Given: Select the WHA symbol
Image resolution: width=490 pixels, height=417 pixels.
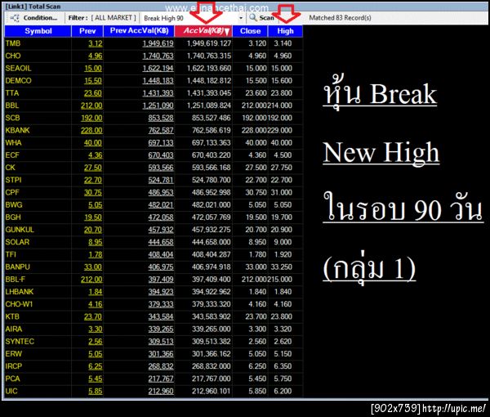Looking at the screenshot, I should pos(13,142).
